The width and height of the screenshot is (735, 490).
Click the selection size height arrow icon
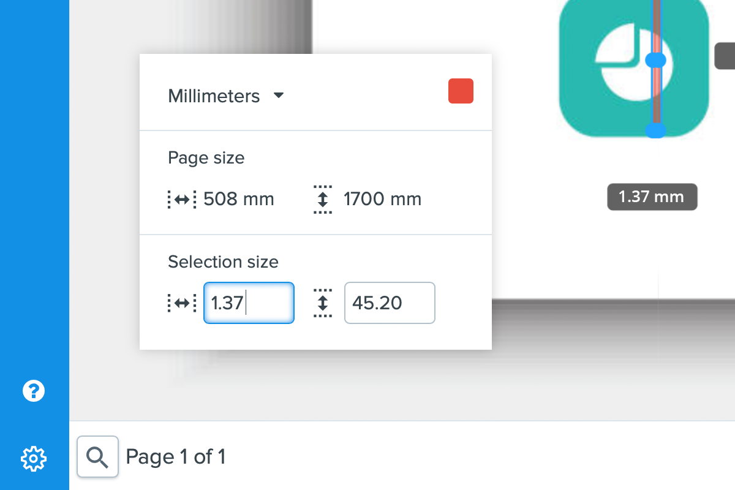322,303
